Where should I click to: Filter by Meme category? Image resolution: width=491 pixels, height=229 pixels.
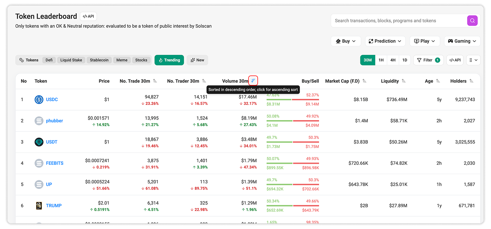point(122,60)
